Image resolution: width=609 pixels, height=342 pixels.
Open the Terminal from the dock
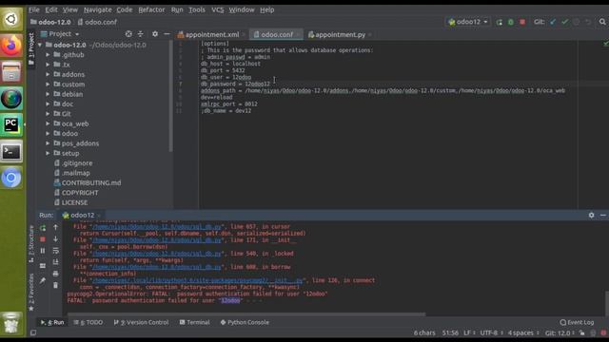(x=11, y=152)
